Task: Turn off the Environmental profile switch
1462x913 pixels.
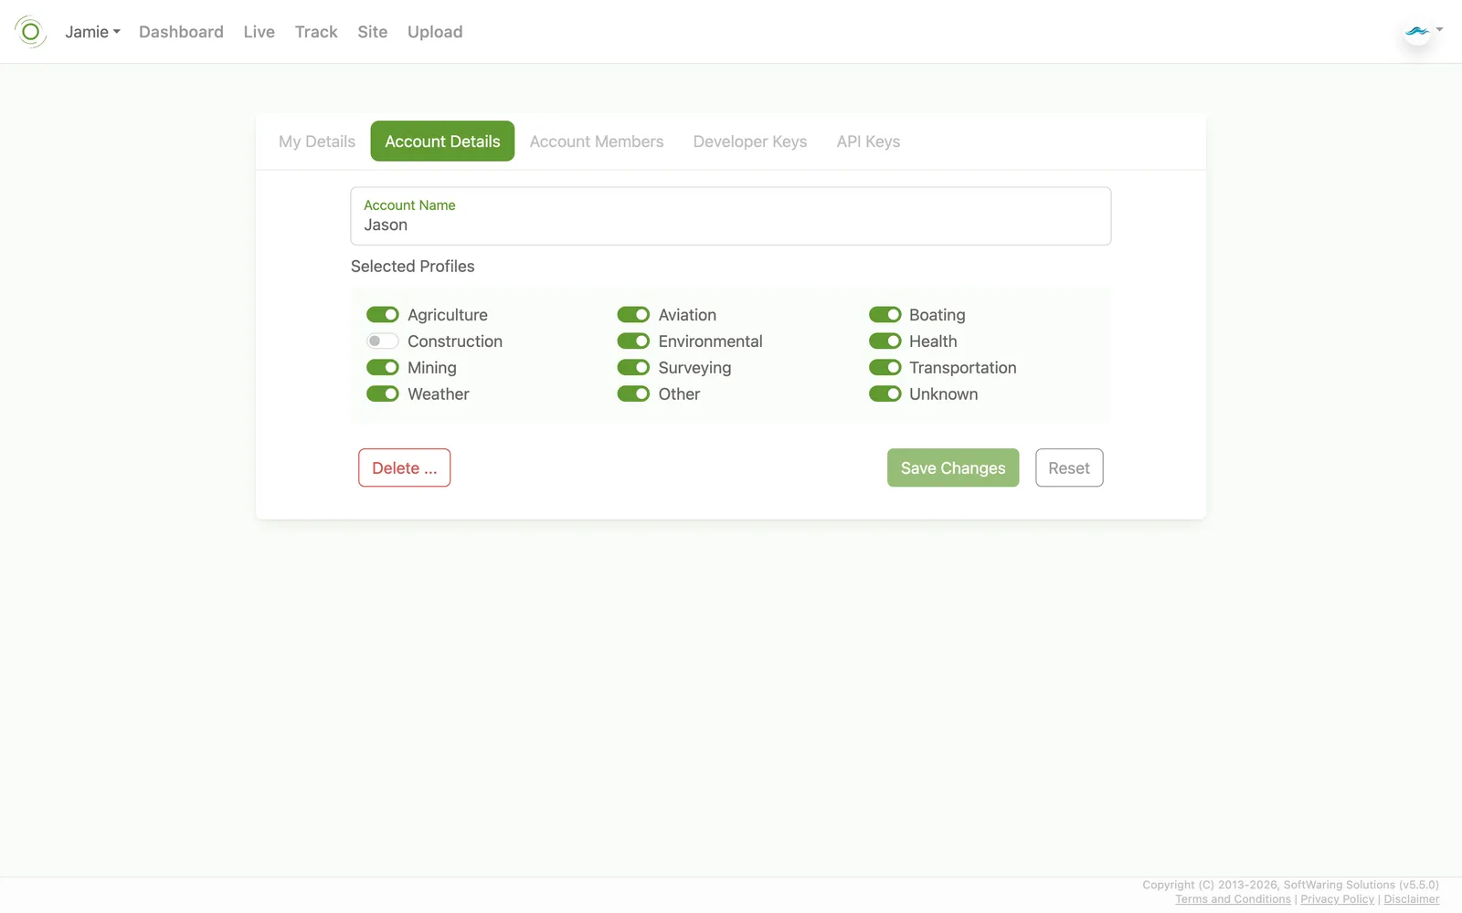Action: tap(633, 341)
